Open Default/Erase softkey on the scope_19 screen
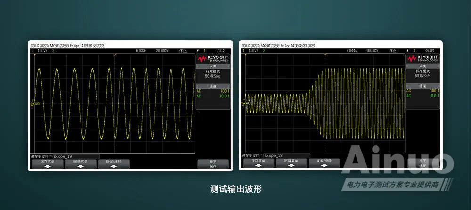The height and width of the screenshot is (210, 471). click(x=113, y=163)
